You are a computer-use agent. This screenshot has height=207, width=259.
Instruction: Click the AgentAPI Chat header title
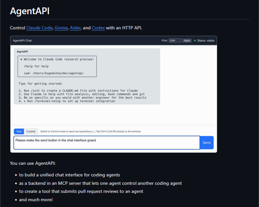pyautogui.click(x=22, y=41)
